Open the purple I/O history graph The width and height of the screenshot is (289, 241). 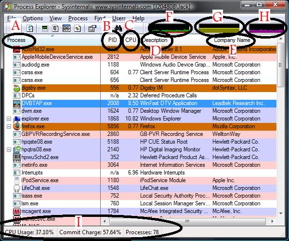267,28
